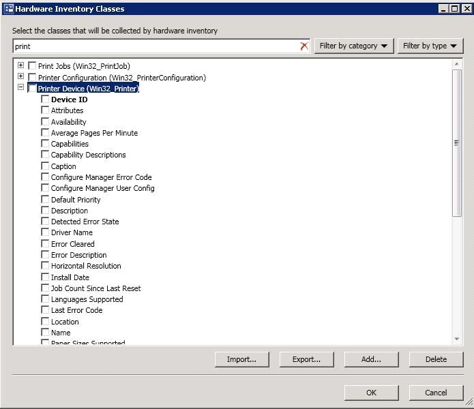Click the Export... button

click(306, 359)
